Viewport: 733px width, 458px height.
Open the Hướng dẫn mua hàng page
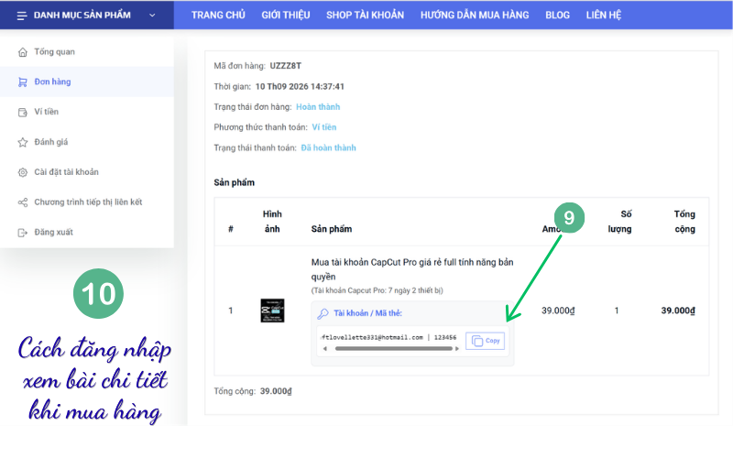[475, 15]
